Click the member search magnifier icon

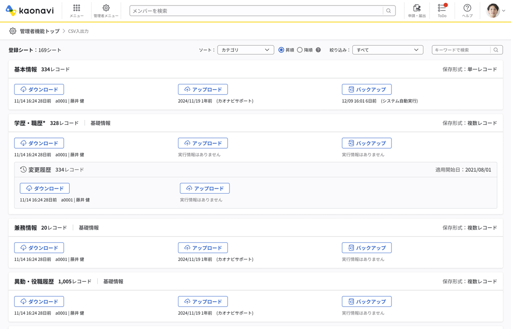tap(389, 11)
